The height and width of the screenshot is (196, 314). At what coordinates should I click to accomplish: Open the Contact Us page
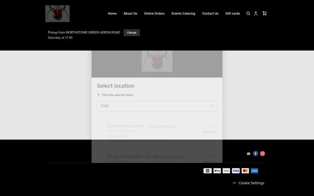(x=210, y=14)
